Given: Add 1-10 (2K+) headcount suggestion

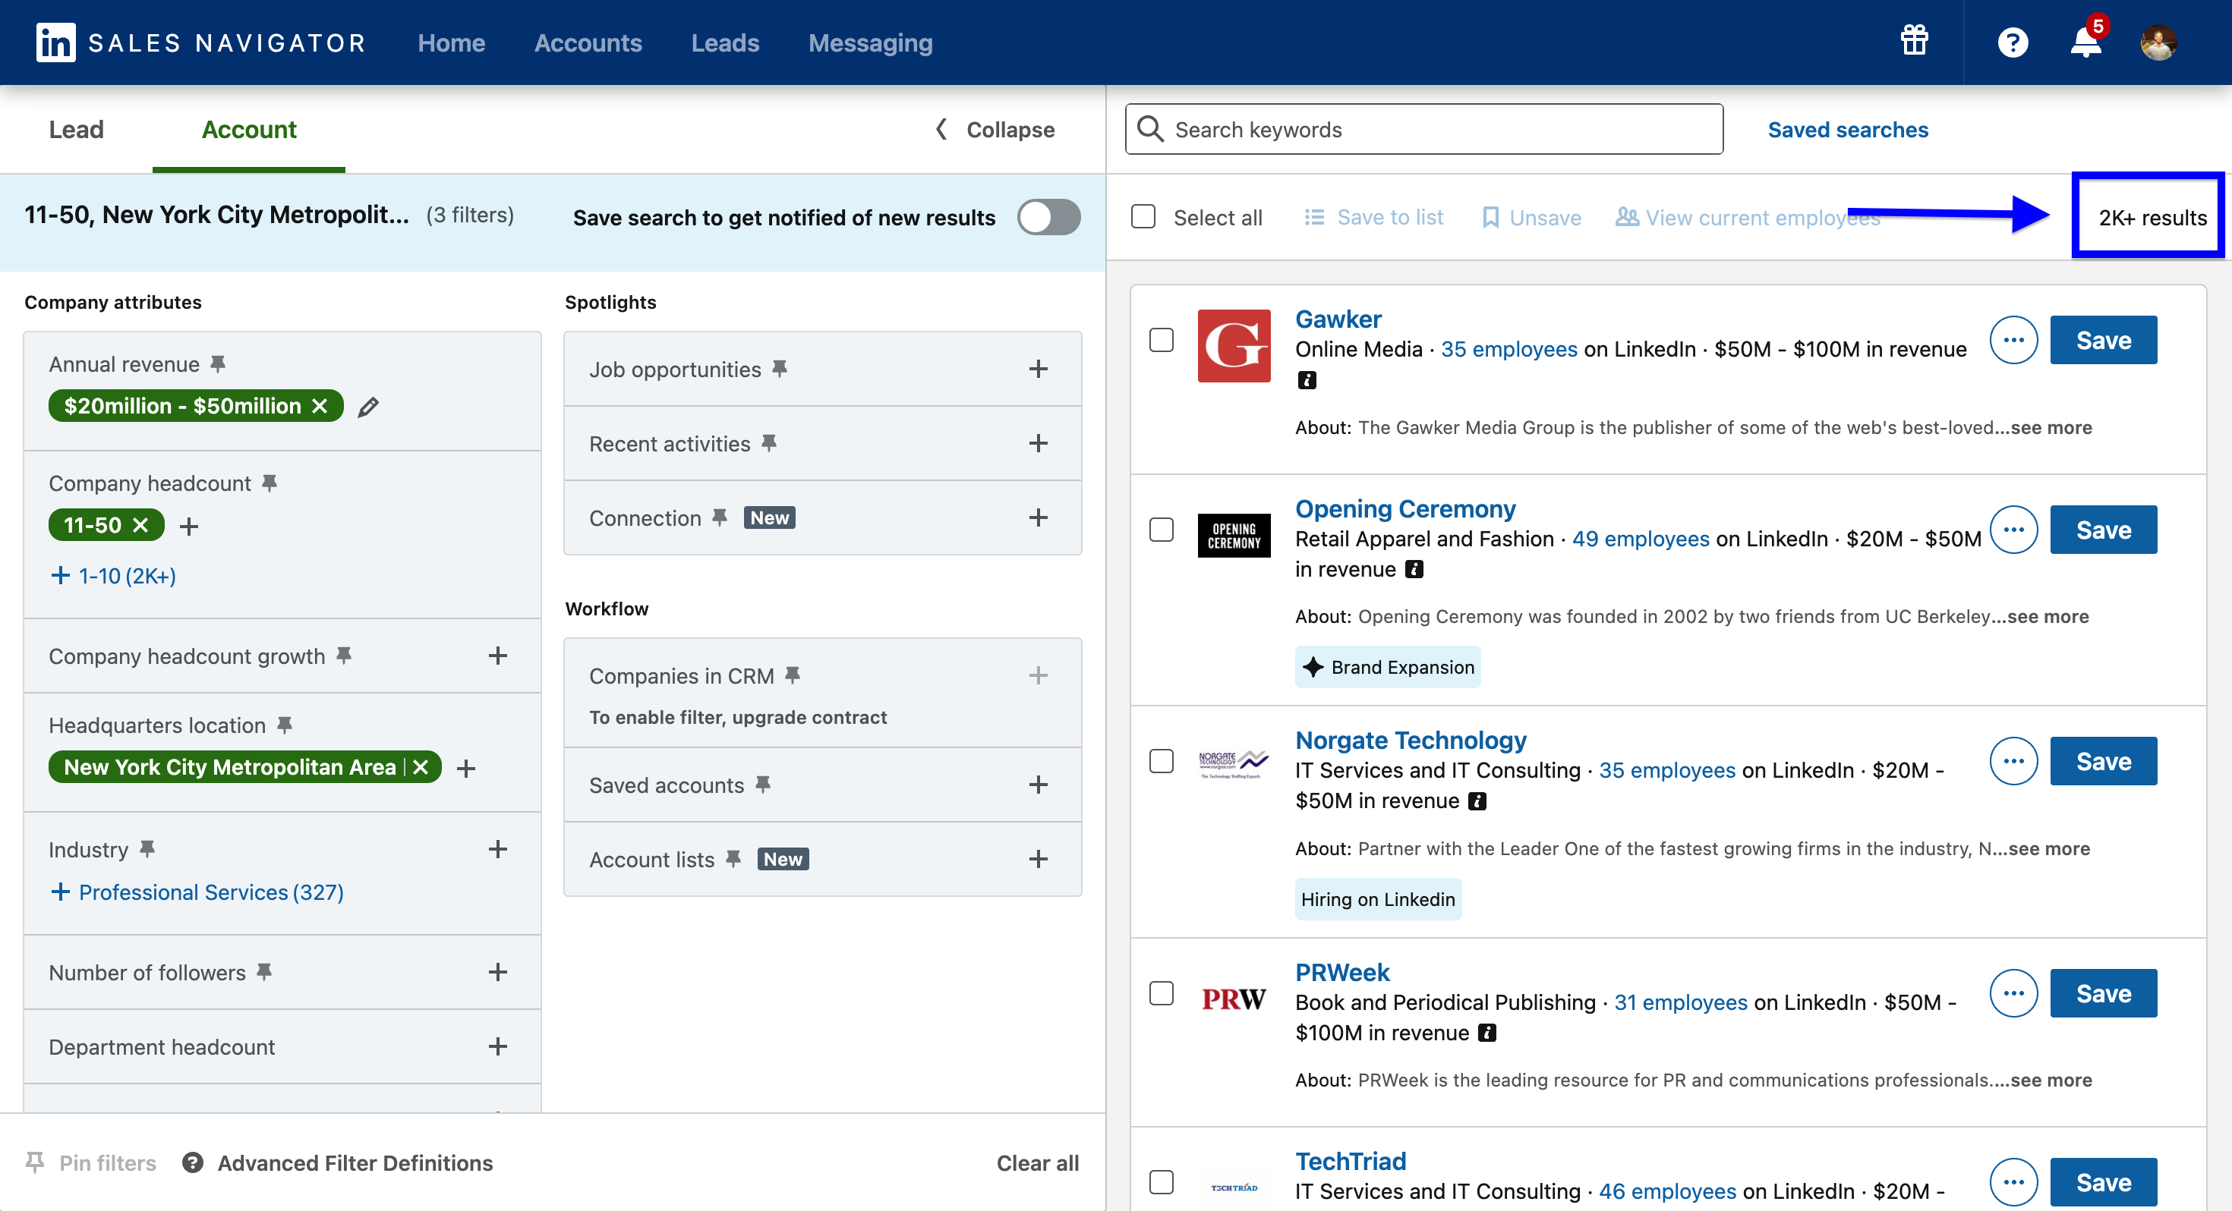Looking at the screenshot, I should 114,575.
